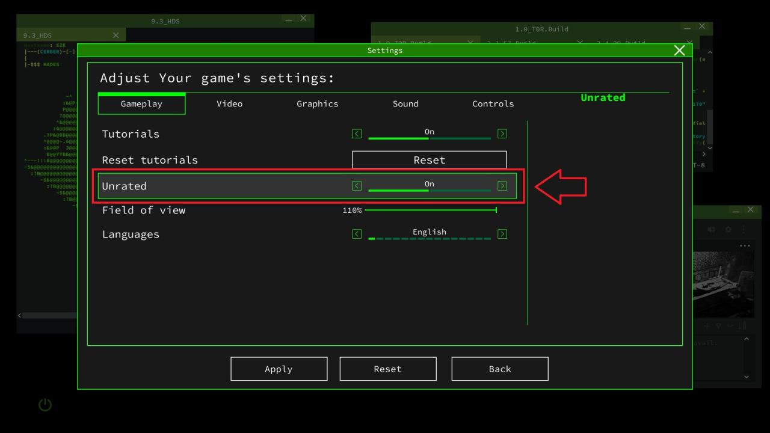Click the green power icon

45,405
